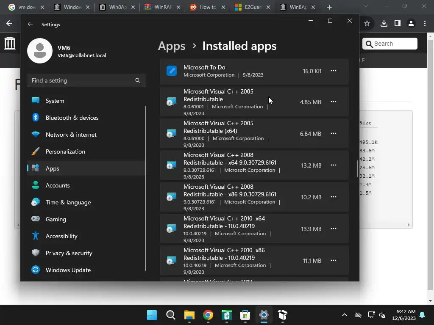This screenshot has width=434, height=325.
Task: Open more options for Visual C++ 2005 Redistributable (x64)
Action: pos(334,133)
